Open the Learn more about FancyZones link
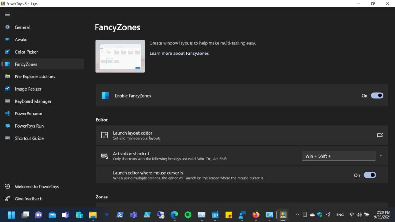395x222 pixels. pos(179,54)
